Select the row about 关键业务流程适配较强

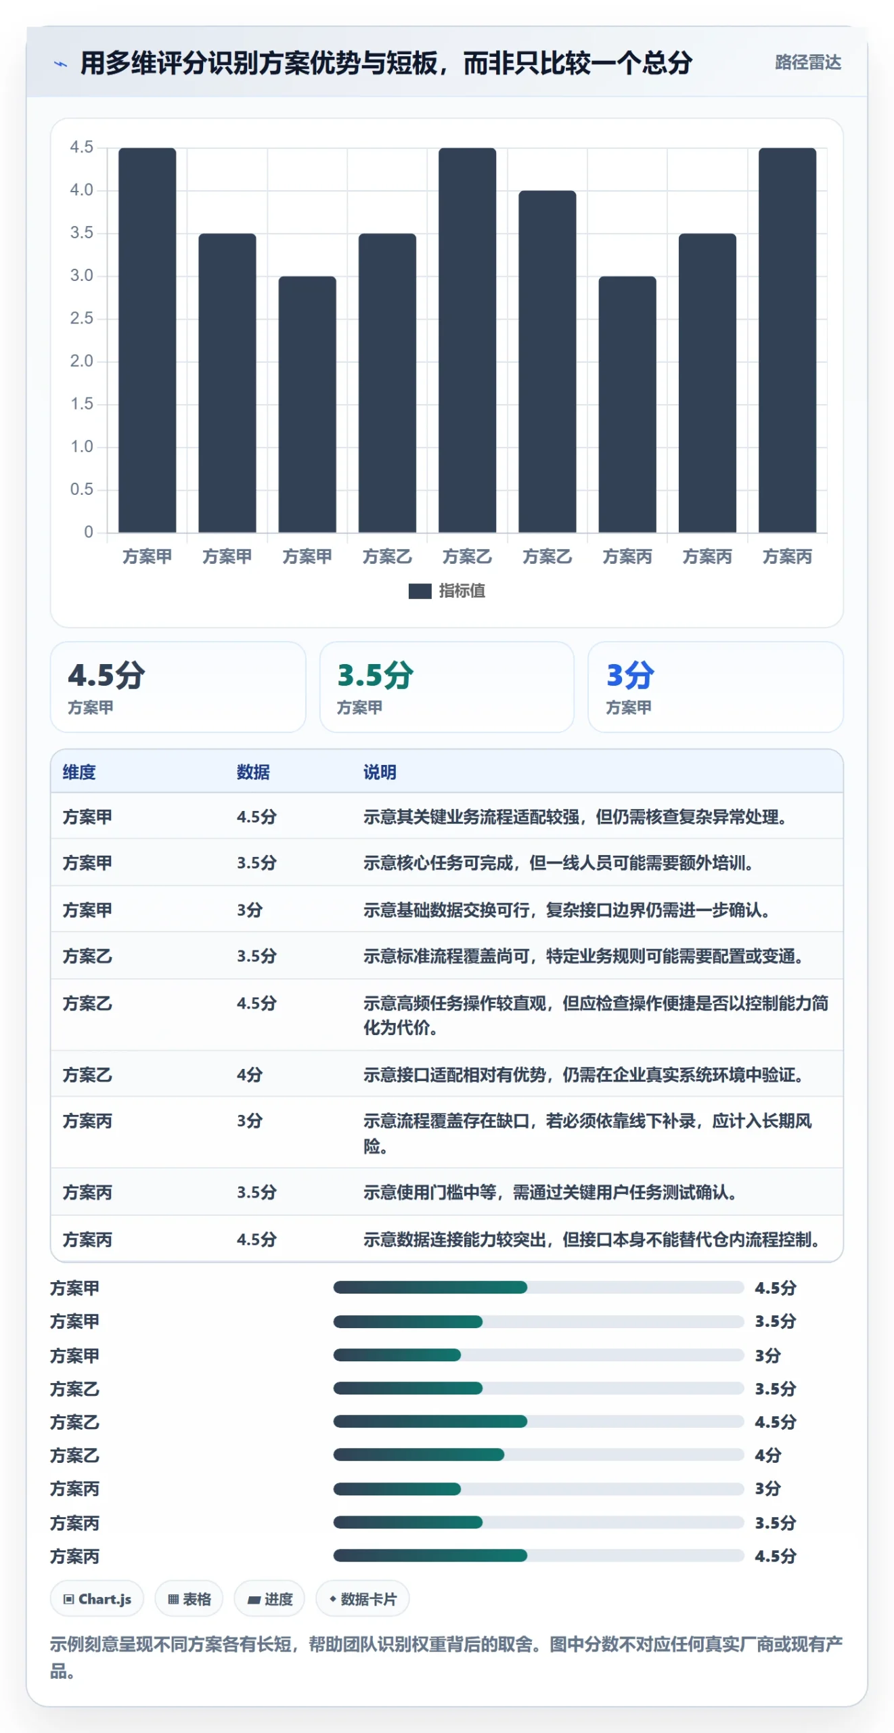point(447,817)
